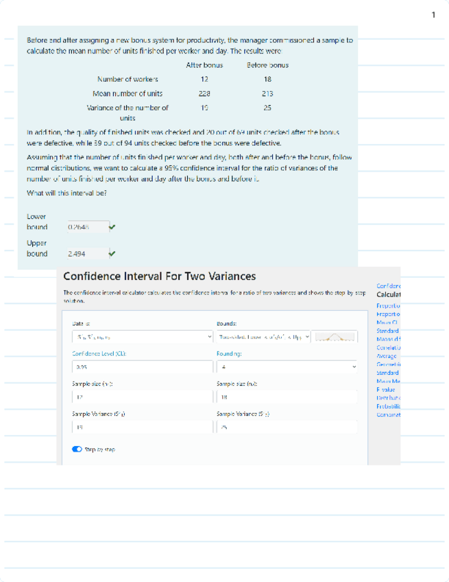Open the Correlation sidebar link
The width and height of the screenshot is (449, 582).
pos(388,348)
